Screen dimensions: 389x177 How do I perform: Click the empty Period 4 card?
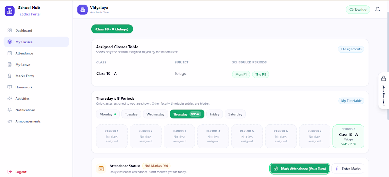(x=213, y=136)
